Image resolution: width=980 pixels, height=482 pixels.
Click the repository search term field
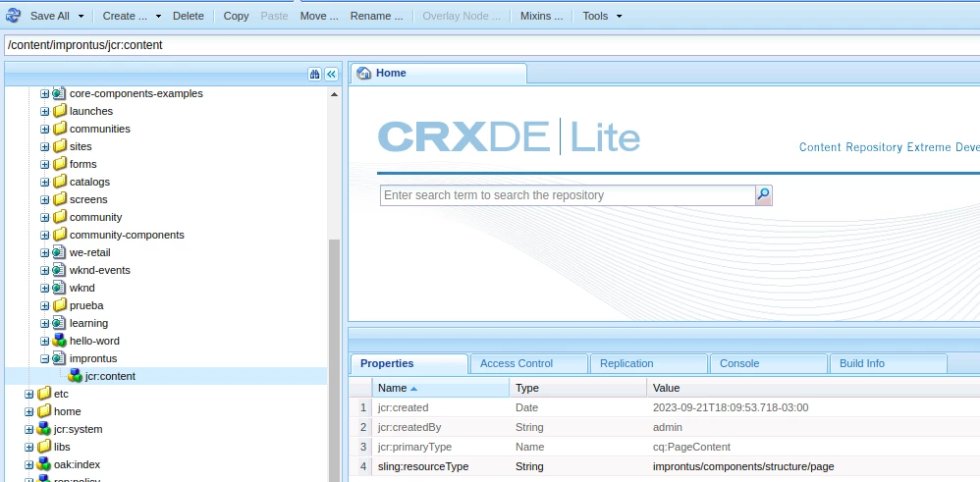[x=568, y=195]
